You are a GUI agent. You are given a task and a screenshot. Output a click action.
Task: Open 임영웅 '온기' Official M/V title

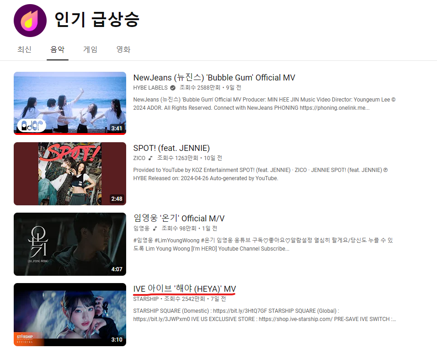click(x=179, y=218)
